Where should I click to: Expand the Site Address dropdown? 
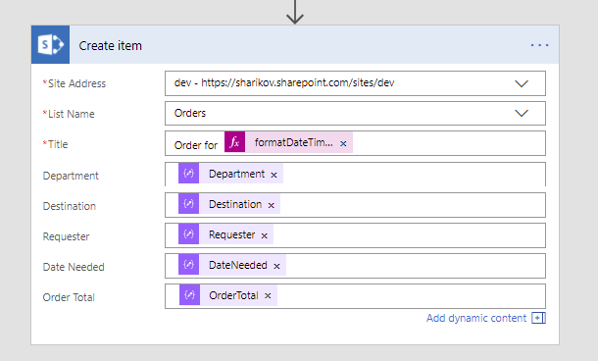point(522,83)
